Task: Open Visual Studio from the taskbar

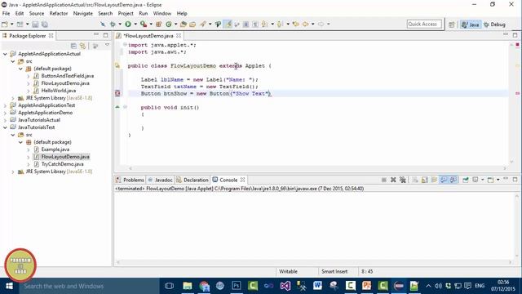Action: tap(285, 286)
